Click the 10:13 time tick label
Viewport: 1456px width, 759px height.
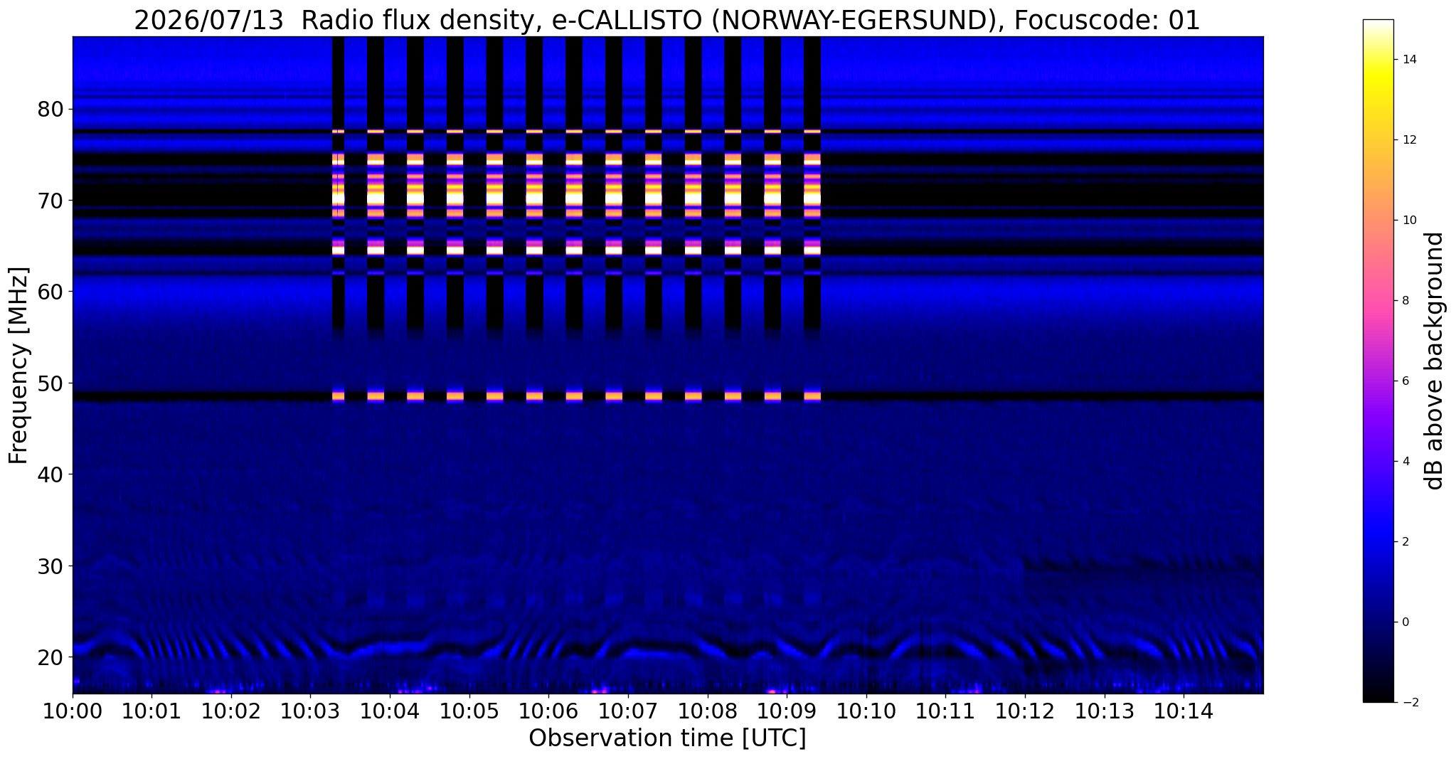point(1105,711)
